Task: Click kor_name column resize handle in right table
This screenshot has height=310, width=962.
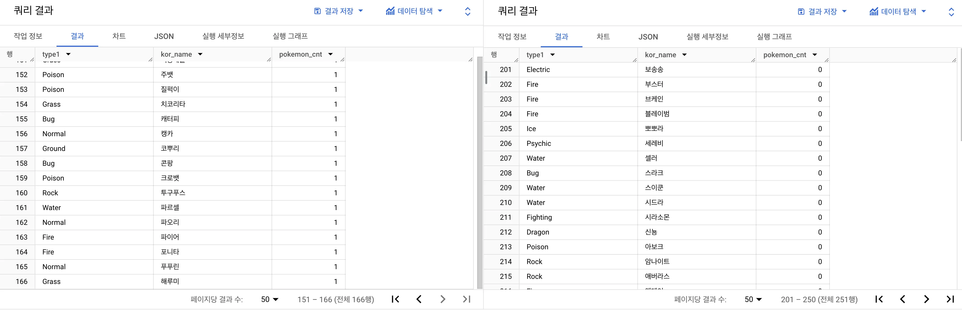Action: click(x=753, y=60)
